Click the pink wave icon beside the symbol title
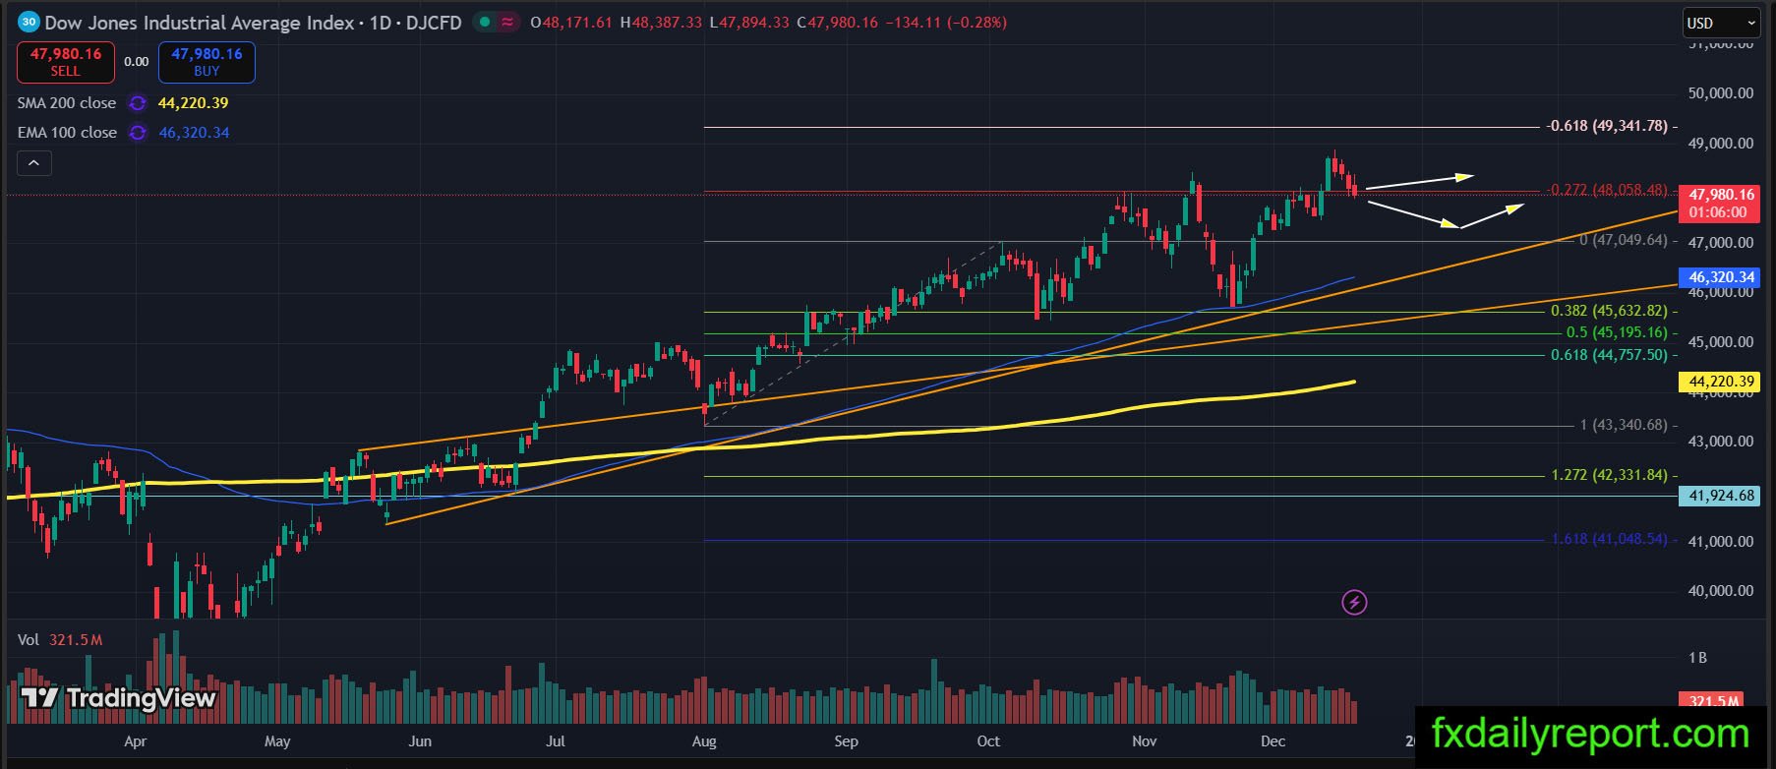1776x769 pixels. pyautogui.click(x=507, y=22)
